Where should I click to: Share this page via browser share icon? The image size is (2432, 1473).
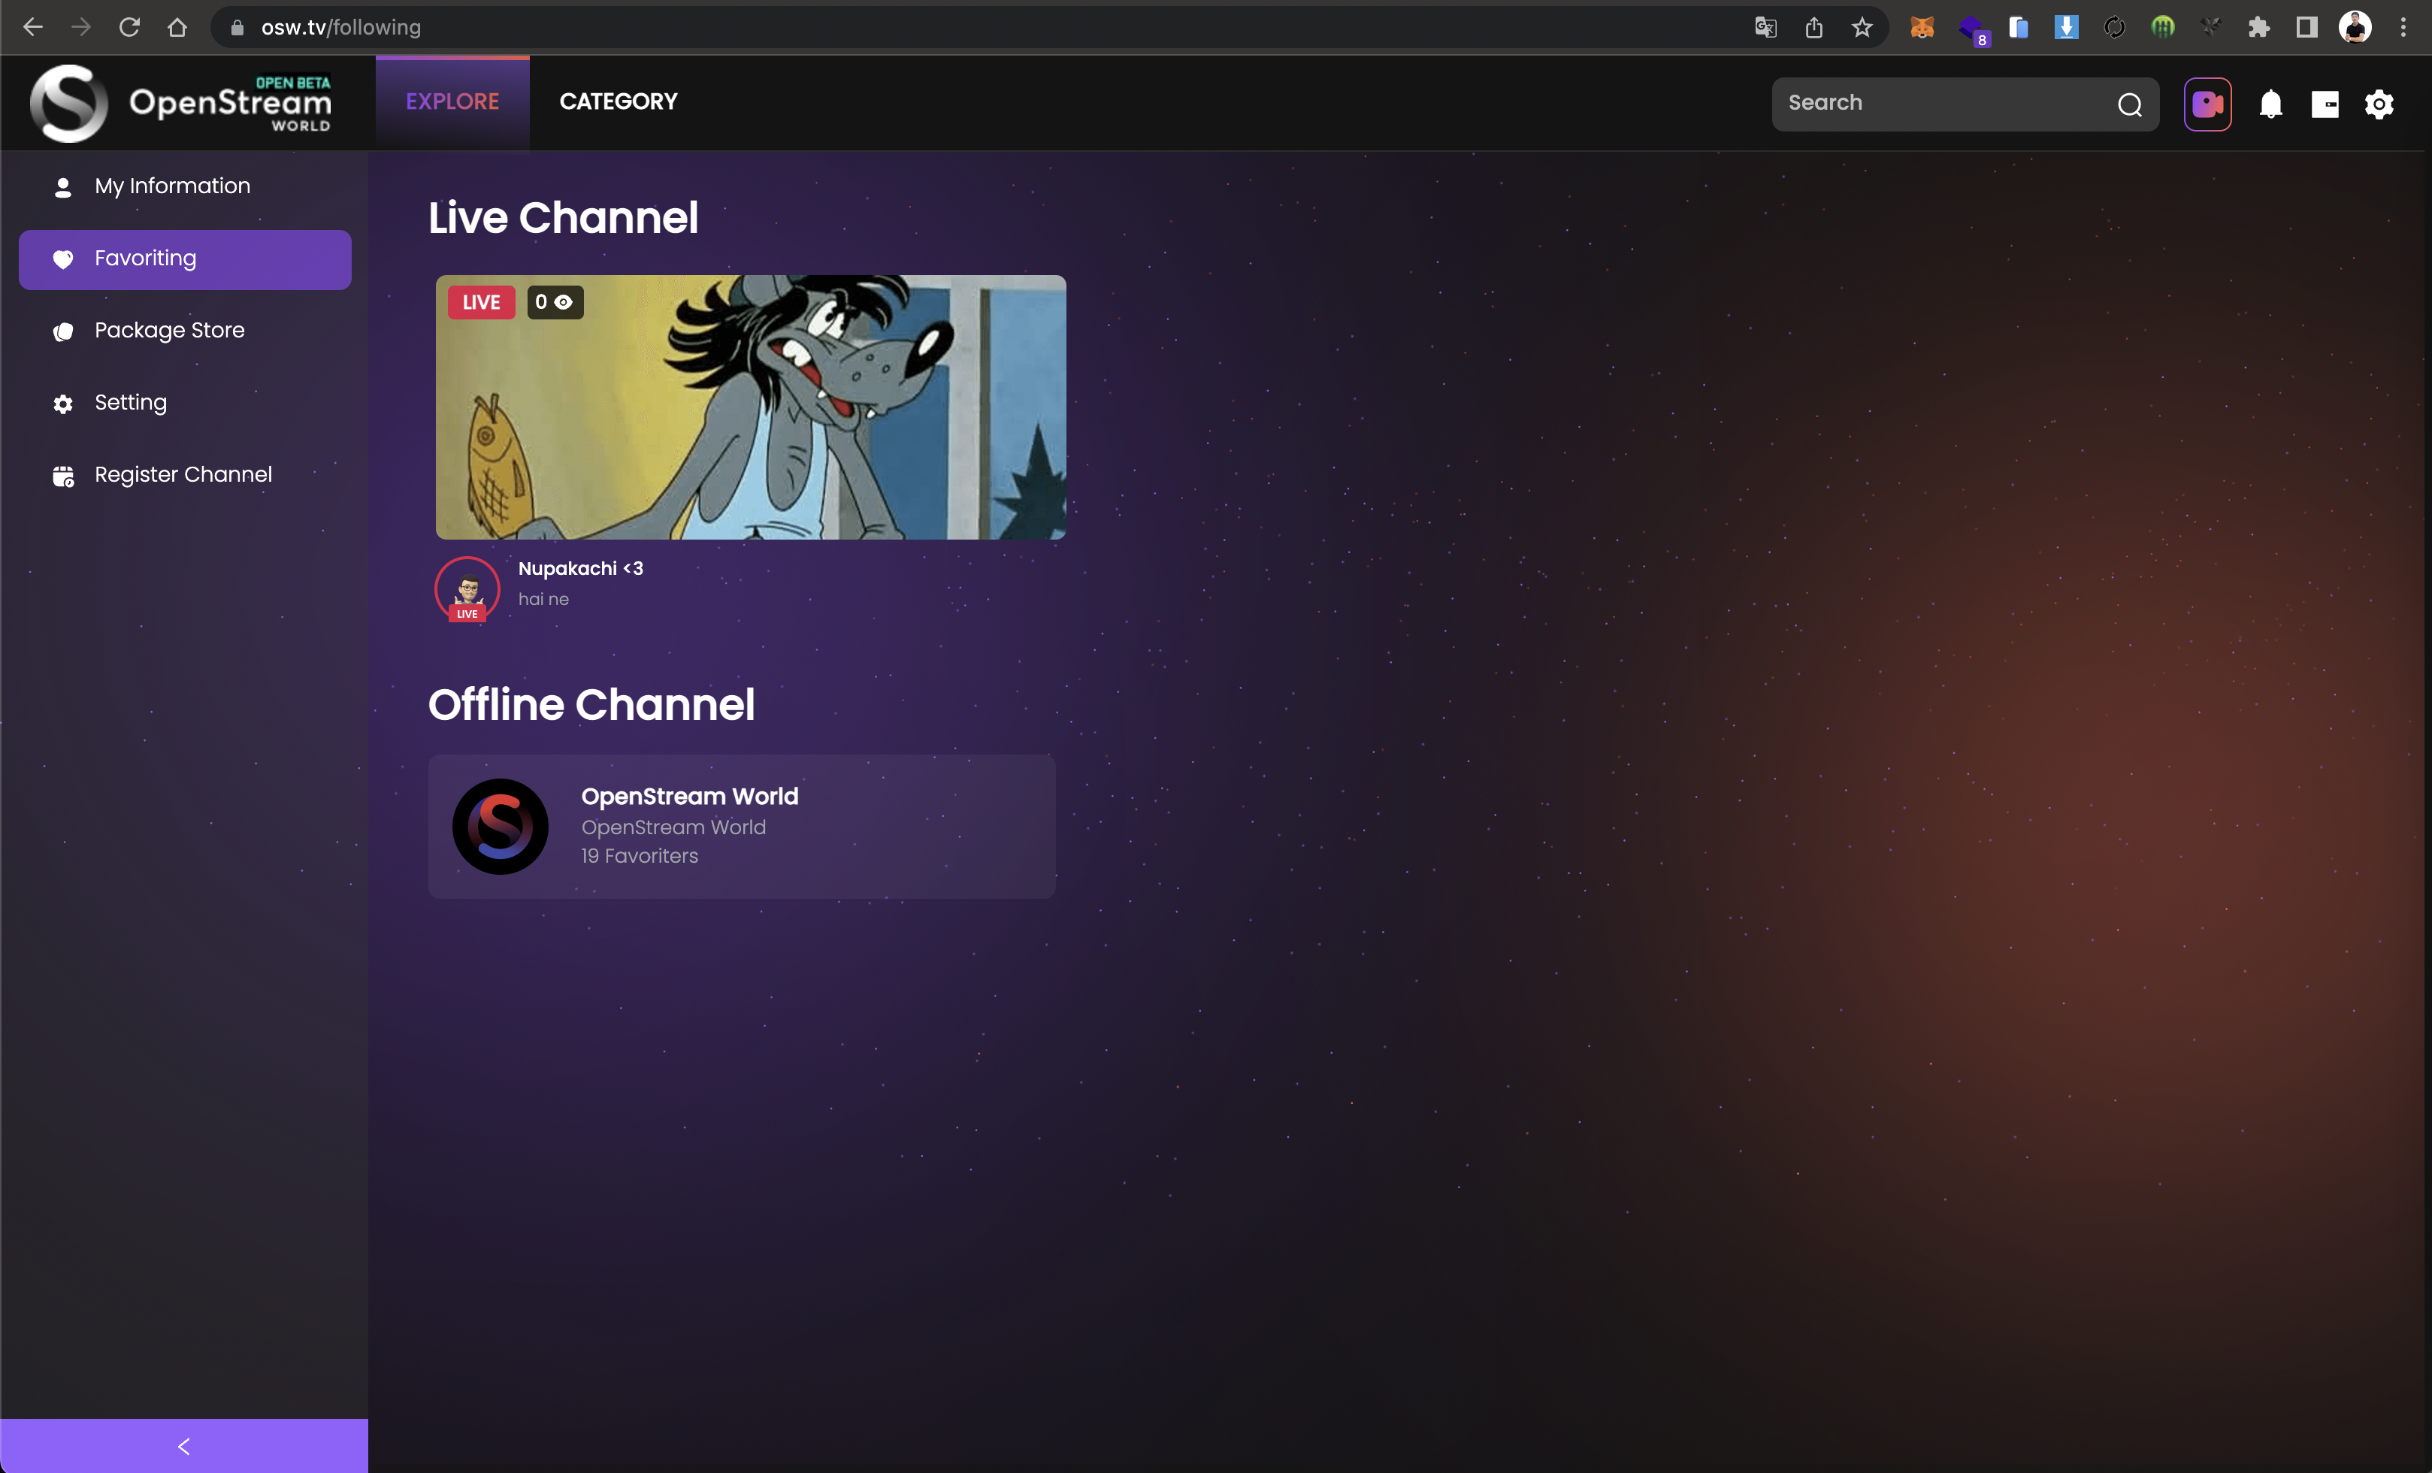coord(1814,28)
